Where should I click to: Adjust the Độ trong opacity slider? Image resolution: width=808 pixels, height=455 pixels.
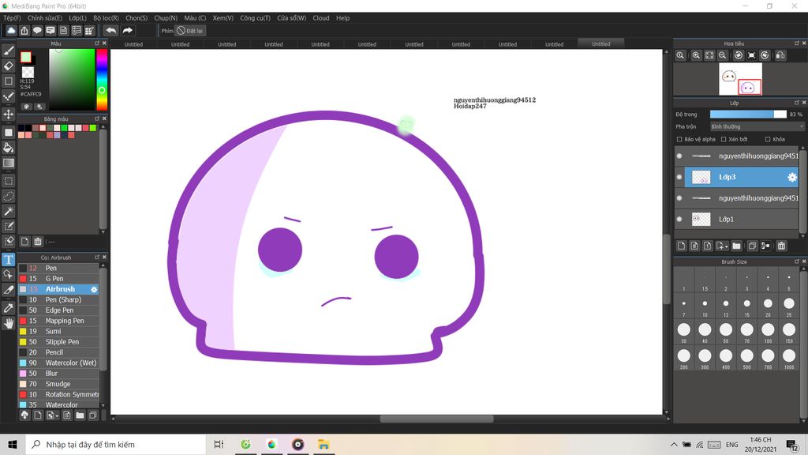click(x=748, y=114)
